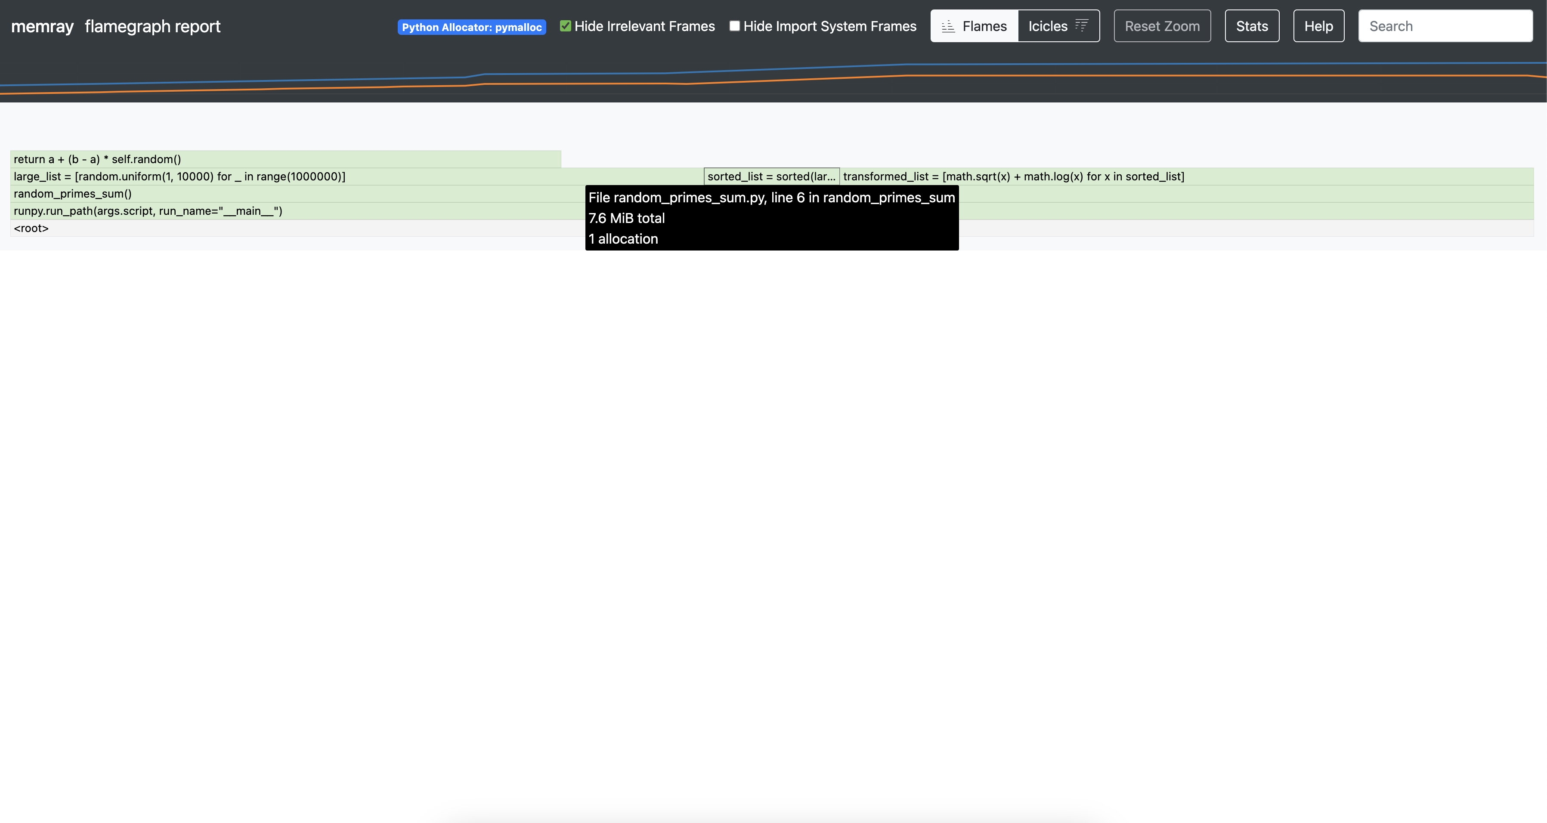Toggle Hide Irrelevant Frames checkbox
1547x823 pixels.
[x=565, y=26]
